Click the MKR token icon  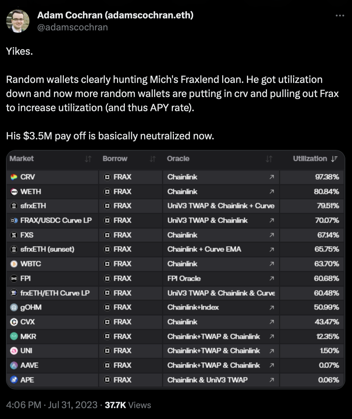point(14,336)
